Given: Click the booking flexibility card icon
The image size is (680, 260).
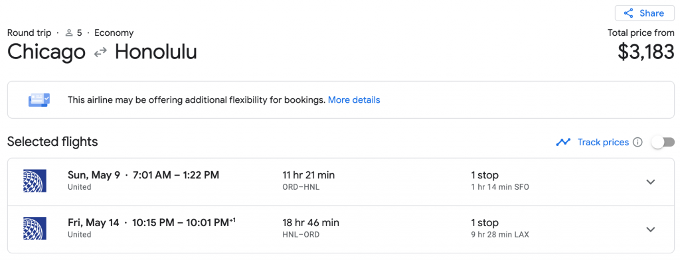Looking at the screenshot, I should pyautogui.click(x=39, y=99).
